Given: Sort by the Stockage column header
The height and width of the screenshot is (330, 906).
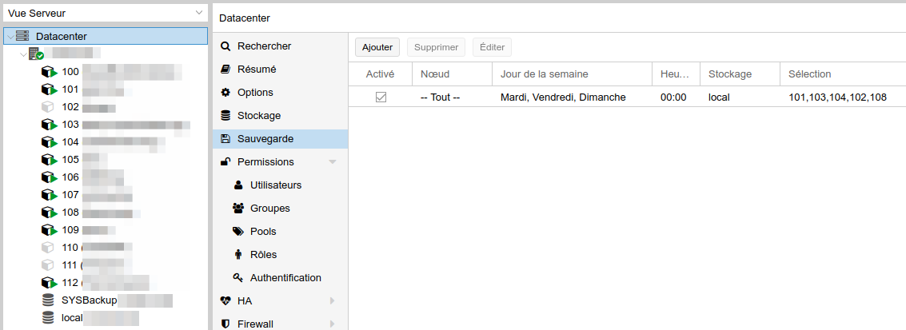Looking at the screenshot, I should (730, 74).
